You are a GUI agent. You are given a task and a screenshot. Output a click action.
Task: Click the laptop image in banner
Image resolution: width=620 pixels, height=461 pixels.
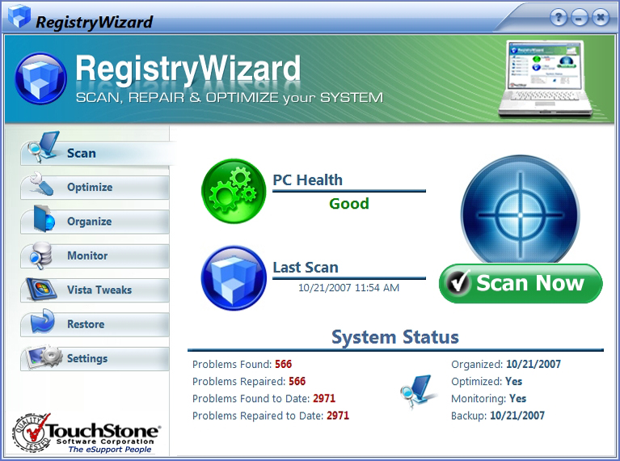click(x=546, y=78)
